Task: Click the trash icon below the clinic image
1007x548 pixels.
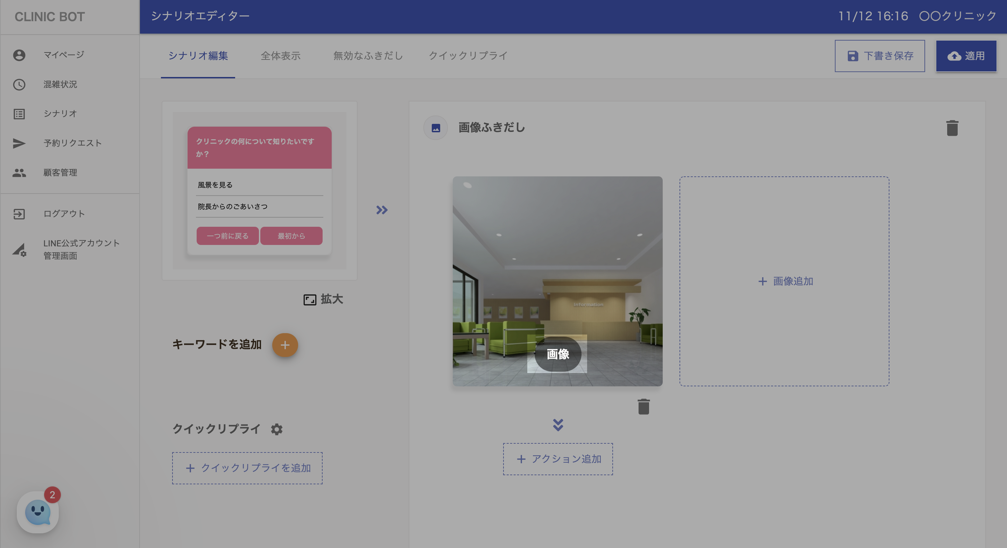Action: [643, 407]
